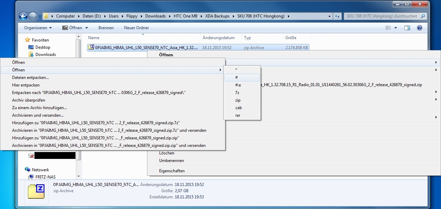
Task: Click 'Eigenschaften' in the context menu
Action: coord(172,171)
